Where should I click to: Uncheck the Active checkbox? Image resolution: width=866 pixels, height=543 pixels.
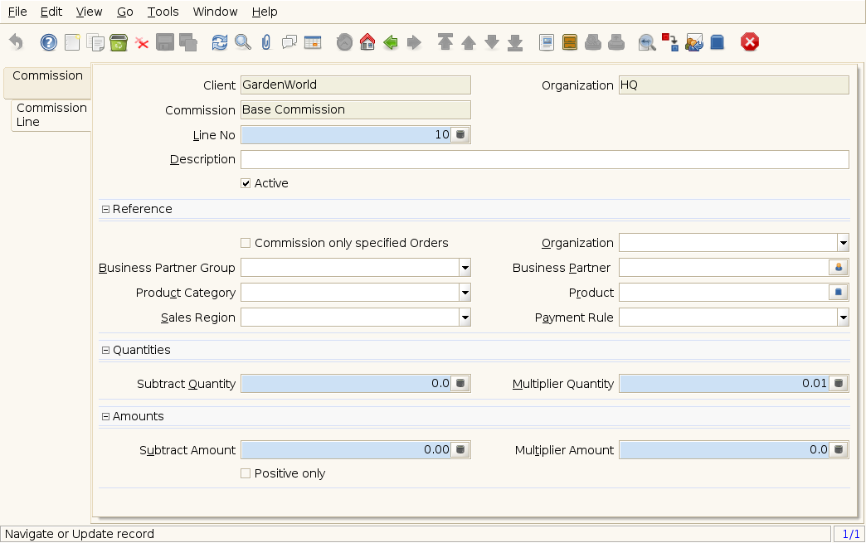coord(246,183)
